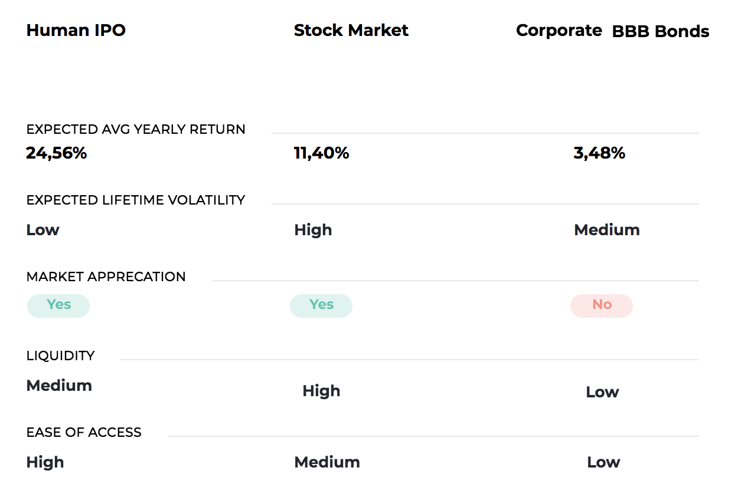Click the 3,48% bonds return value
The height and width of the screenshot is (497, 738).
(x=599, y=153)
